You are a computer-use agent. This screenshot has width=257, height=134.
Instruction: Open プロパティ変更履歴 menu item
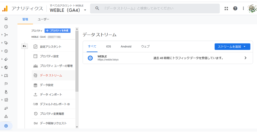pyautogui.click(x=53, y=114)
